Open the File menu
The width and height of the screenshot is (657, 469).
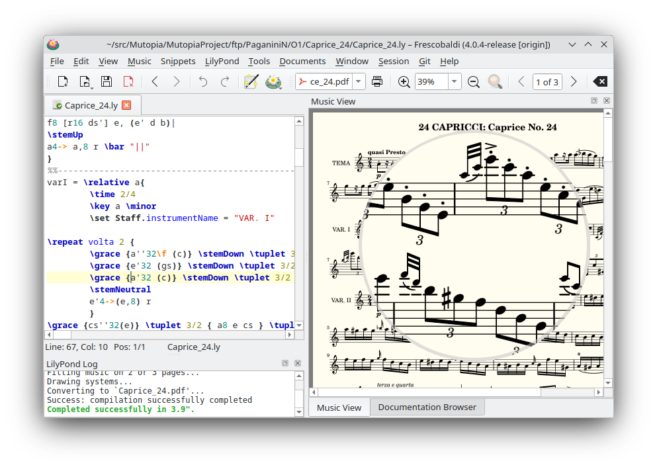[57, 61]
